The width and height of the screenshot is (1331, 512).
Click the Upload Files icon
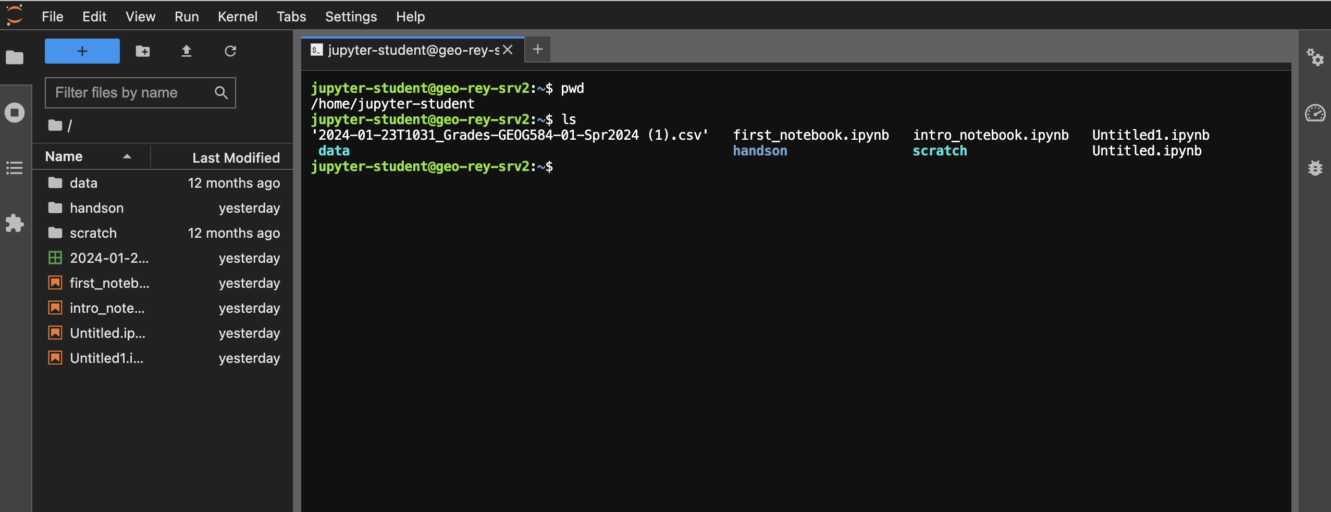187,51
